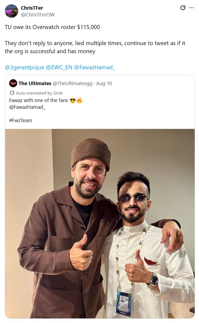Screen dimensions: 199x323
Task: Click the Grok auto-translate icon
Action: coord(12,93)
